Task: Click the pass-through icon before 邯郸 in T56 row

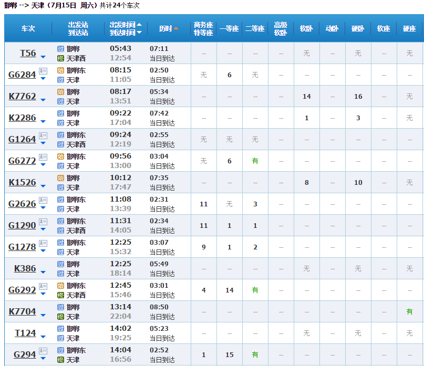Action: tap(60, 49)
